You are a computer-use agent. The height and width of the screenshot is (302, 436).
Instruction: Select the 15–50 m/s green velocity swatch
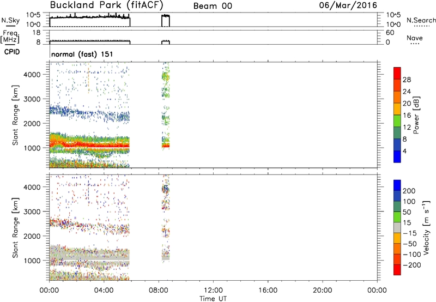397,217
